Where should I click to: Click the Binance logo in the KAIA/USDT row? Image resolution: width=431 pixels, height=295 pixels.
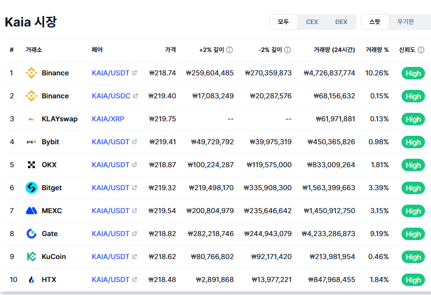pyautogui.click(x=31, y=73)
